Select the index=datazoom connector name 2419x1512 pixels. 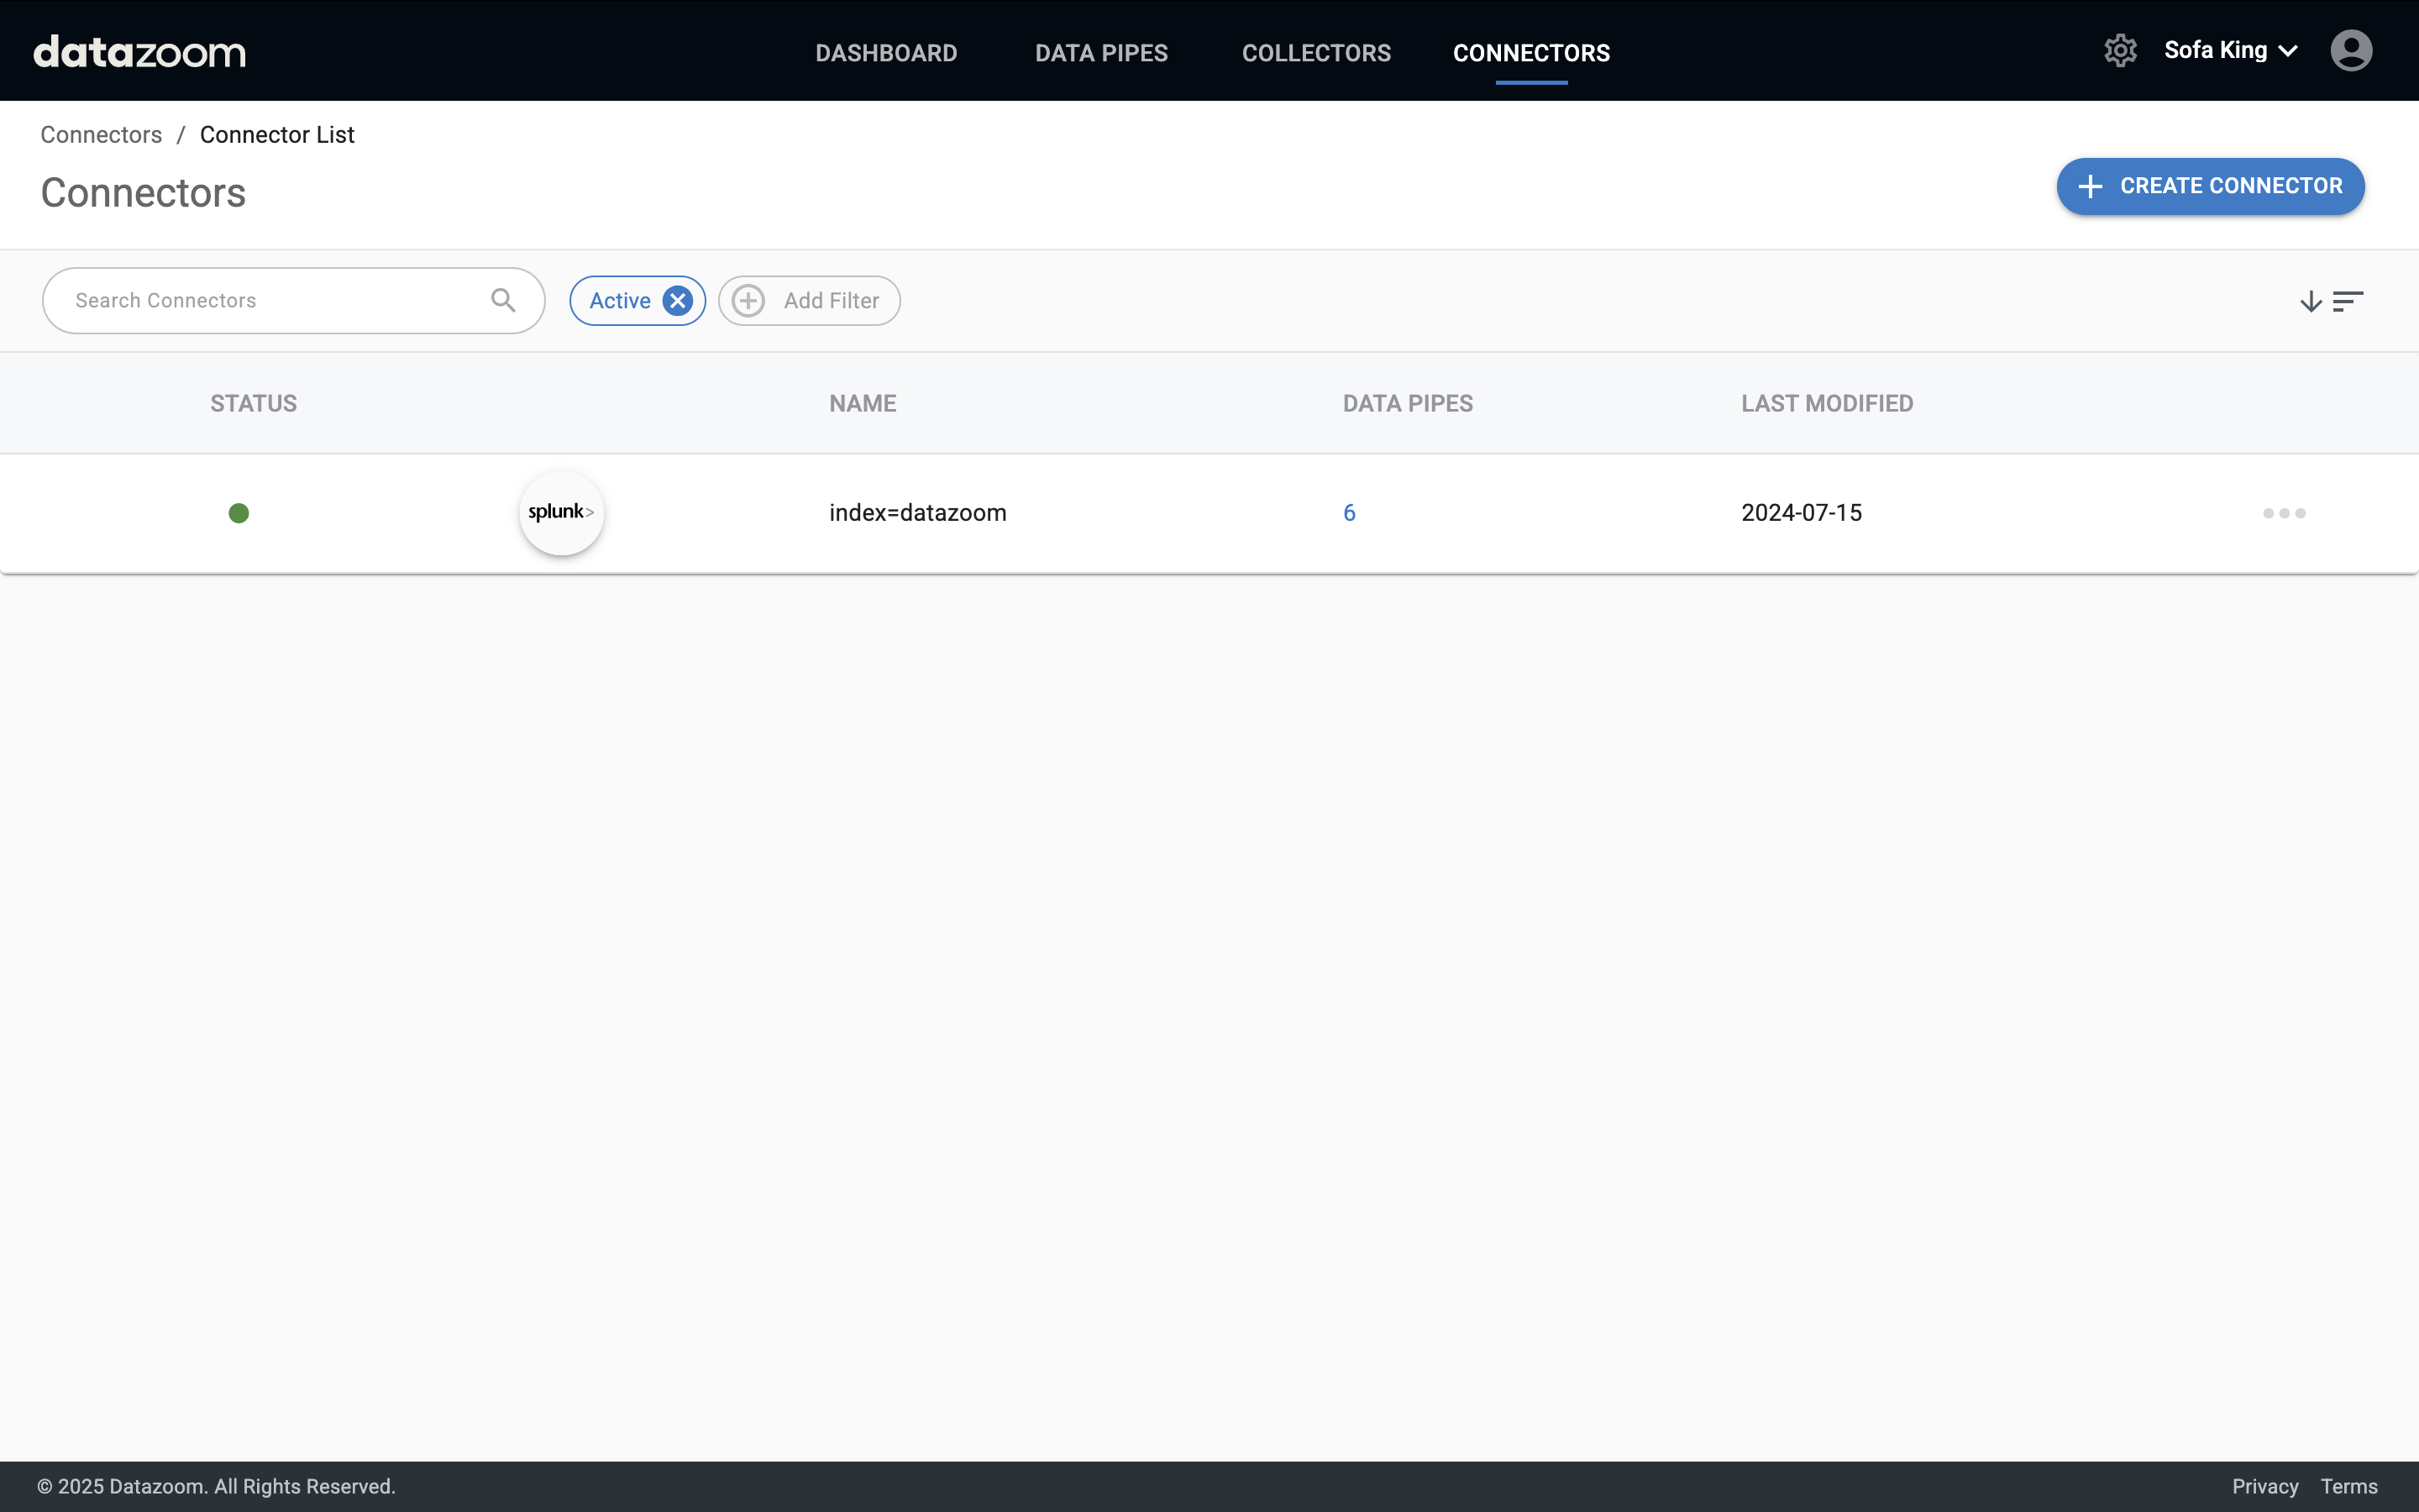(917, 513)
